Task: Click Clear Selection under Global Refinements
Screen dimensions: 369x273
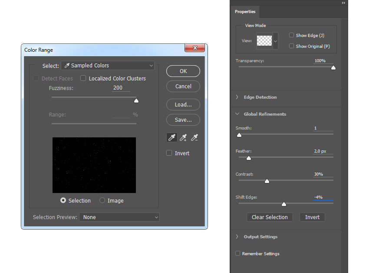Action: (x=270, y=217)
